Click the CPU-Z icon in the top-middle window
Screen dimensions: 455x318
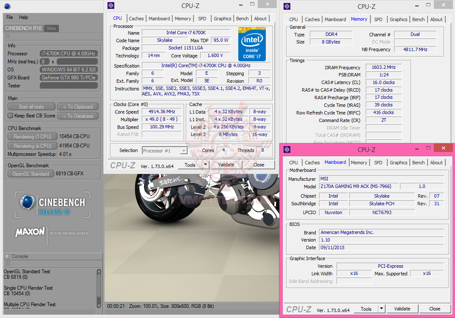[111, 5]
